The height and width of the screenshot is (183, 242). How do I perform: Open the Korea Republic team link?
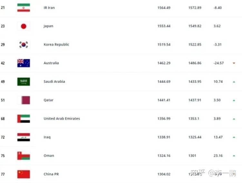tap(56, 44)
